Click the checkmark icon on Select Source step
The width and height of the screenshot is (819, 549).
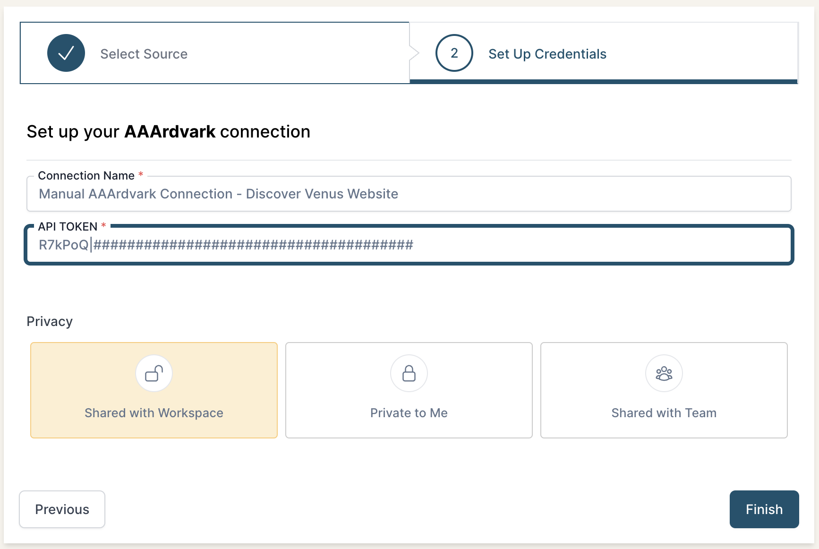coord(66,53)
